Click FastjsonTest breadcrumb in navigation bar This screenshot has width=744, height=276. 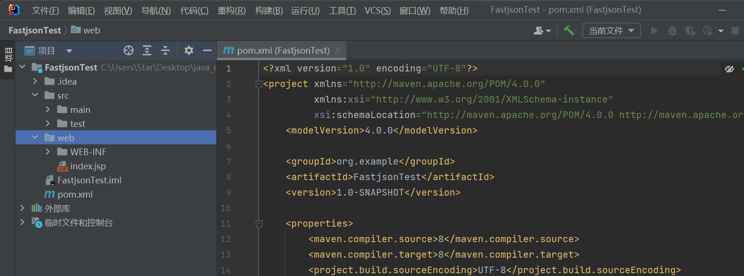pos(35,30)
